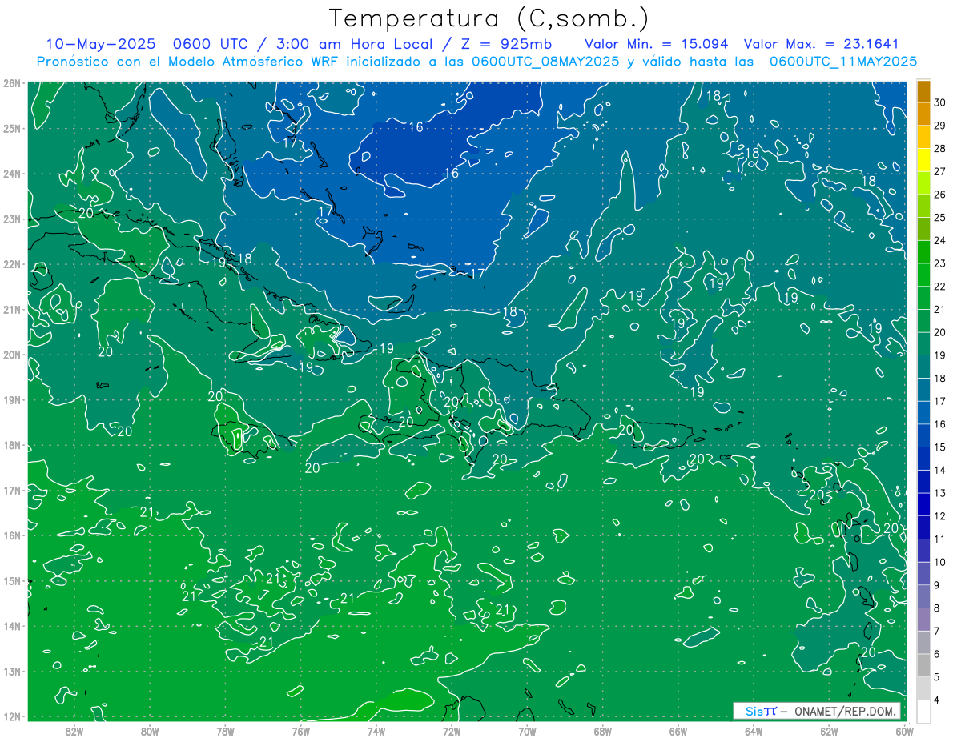Image resolution: width=961 pixels, height=742 pixels.
Task: Click the '62W' longitude axis label
Action: (x=829, y=731)
